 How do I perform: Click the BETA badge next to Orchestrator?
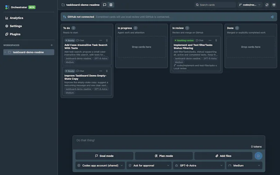32,7
